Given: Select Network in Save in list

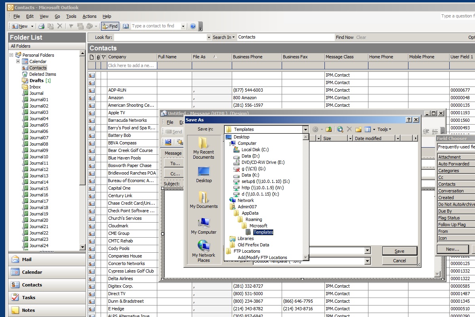Looking at the screenshot, I should tap(245, 200).
